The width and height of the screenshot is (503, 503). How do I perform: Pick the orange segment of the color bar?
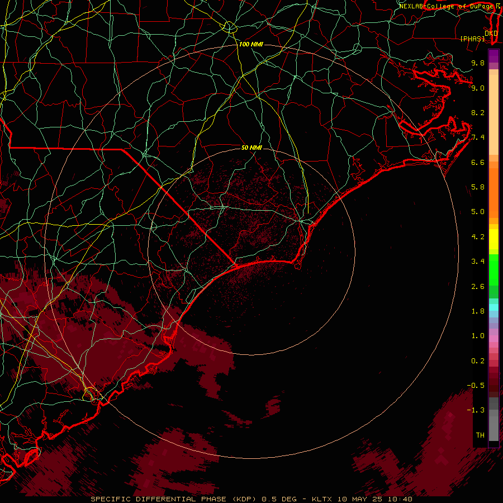click(493, 193)
